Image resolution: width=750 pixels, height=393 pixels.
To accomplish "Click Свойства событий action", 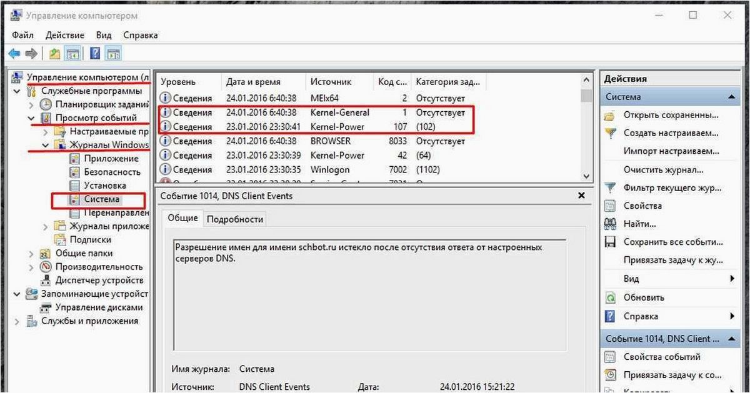I will 662,357.
